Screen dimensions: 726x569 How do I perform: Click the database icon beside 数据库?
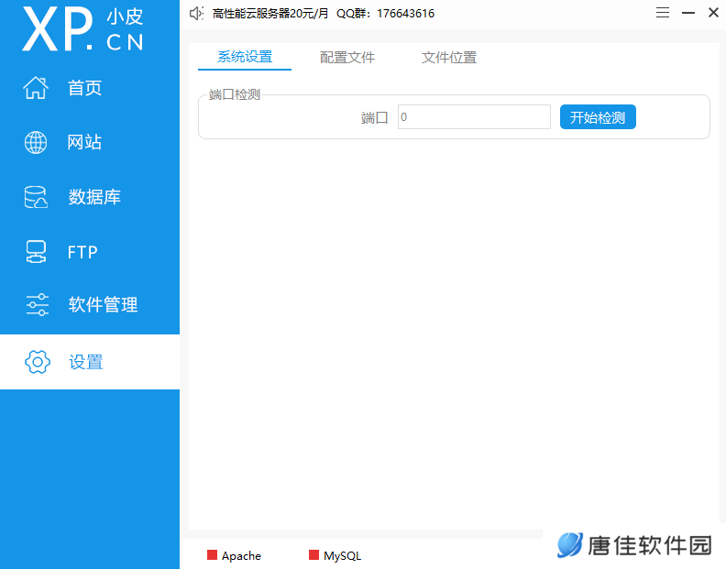(36, 197)
